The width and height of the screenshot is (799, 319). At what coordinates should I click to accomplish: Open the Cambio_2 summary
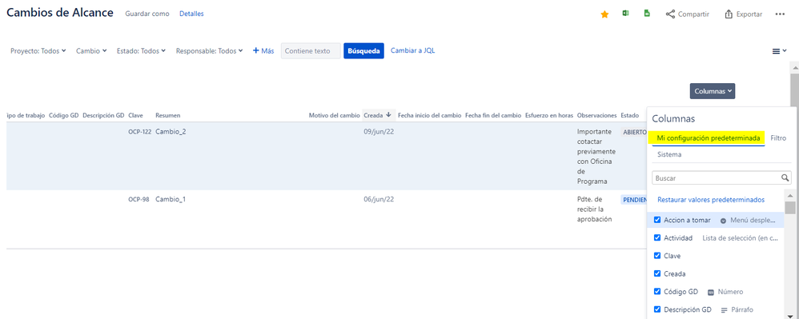coord(171,131)
